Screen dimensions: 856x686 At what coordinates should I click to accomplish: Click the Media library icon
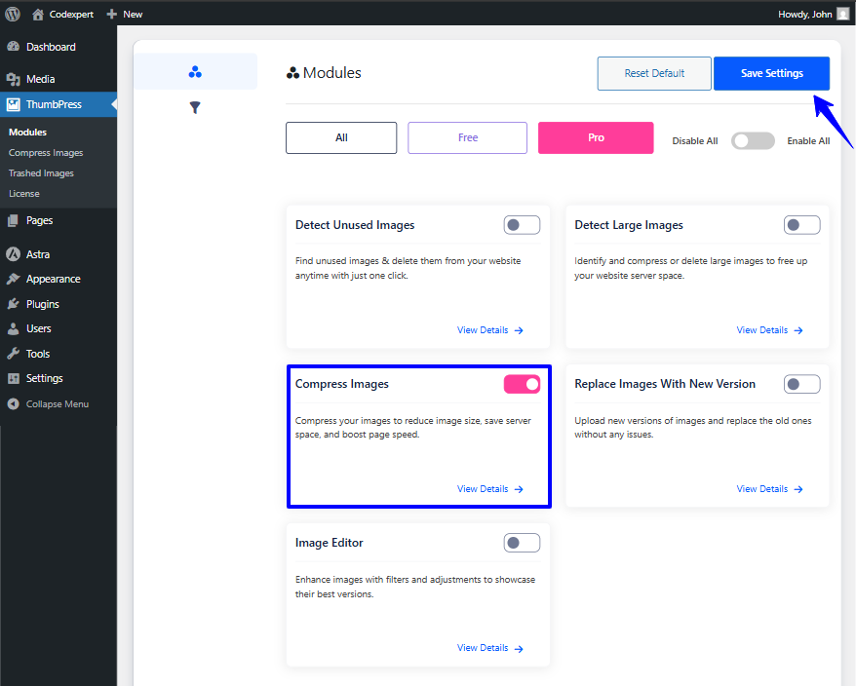click(13, 79)
